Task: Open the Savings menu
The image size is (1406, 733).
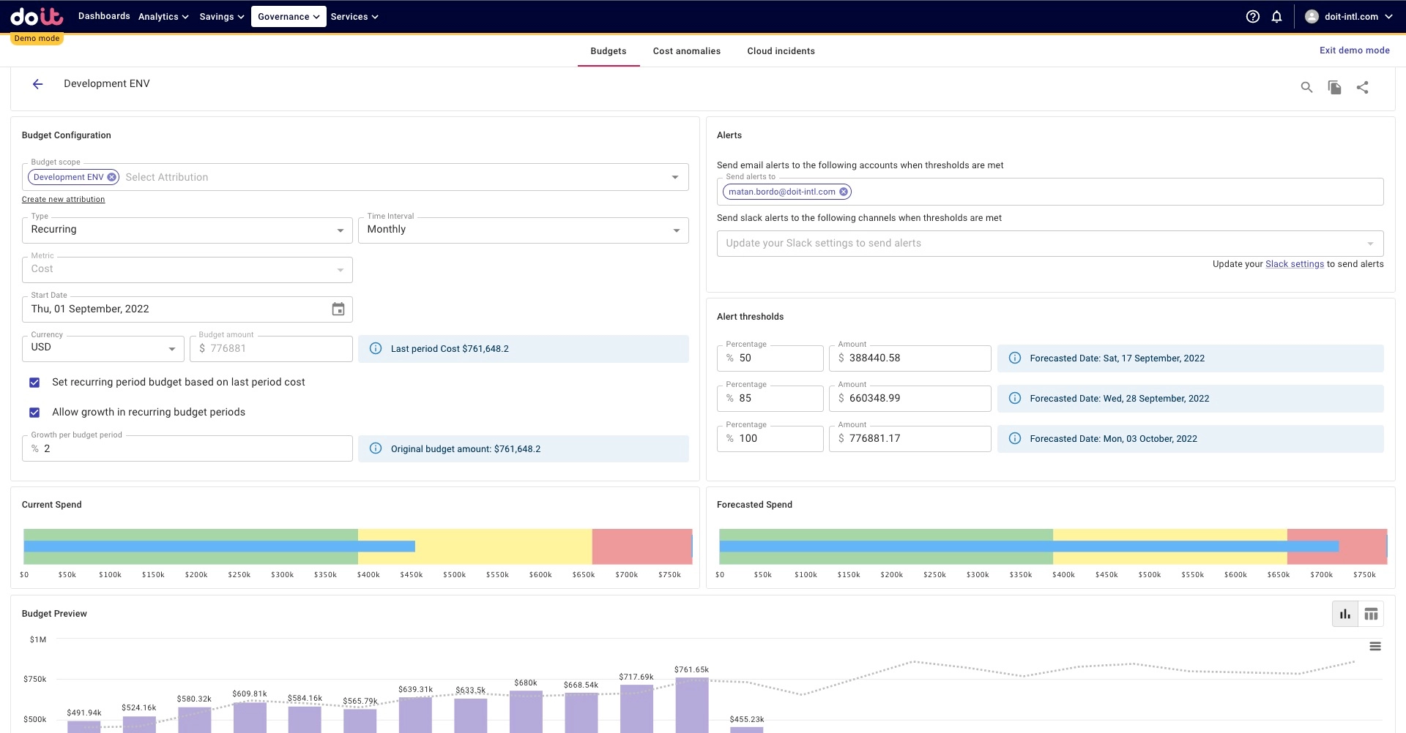Action: [x=221, y=16]
